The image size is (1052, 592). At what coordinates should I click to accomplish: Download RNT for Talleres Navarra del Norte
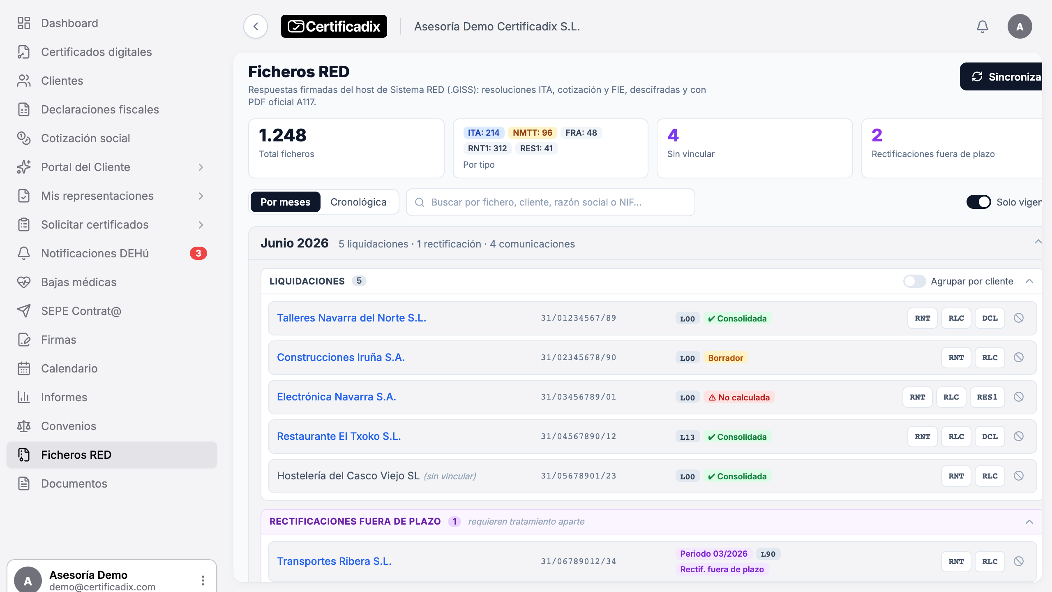coord(923,318)
